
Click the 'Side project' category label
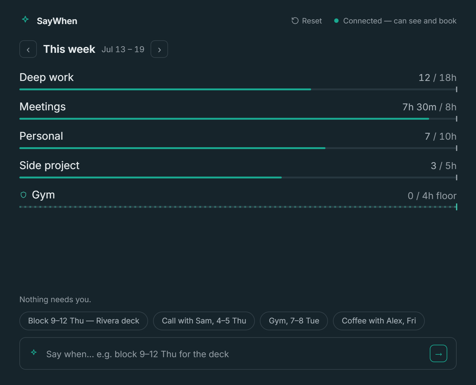pyautogui.click(x=49, y=166)
